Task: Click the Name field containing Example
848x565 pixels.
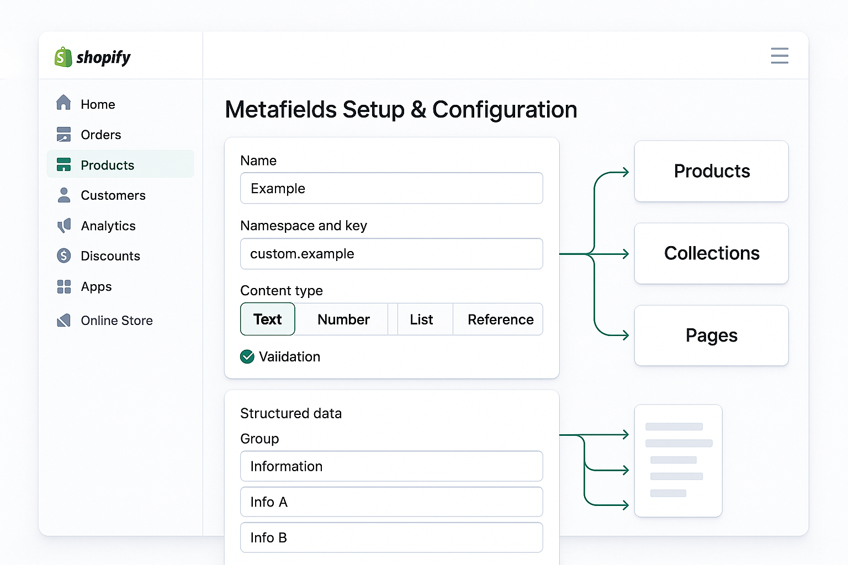Action: (391, 188)
